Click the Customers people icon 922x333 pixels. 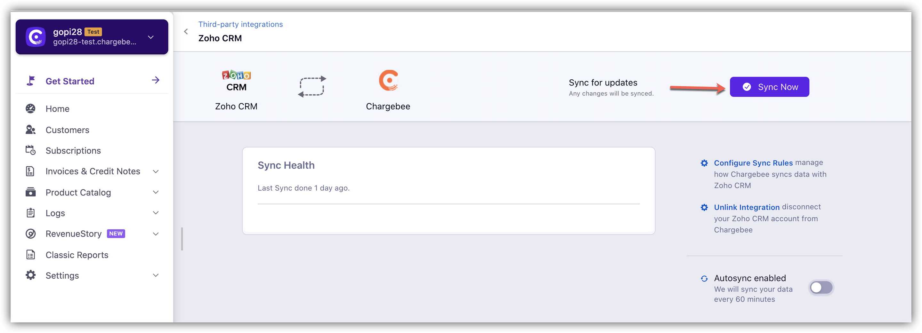coord(30,130)
